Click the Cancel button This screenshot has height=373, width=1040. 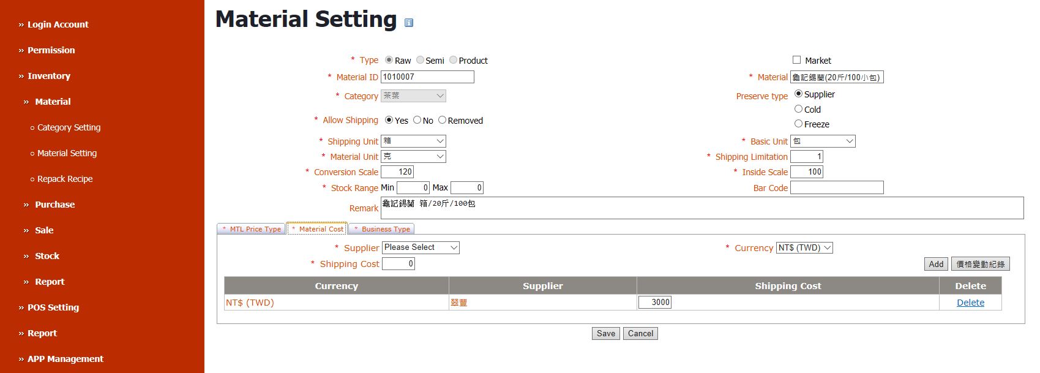point(640,334)
